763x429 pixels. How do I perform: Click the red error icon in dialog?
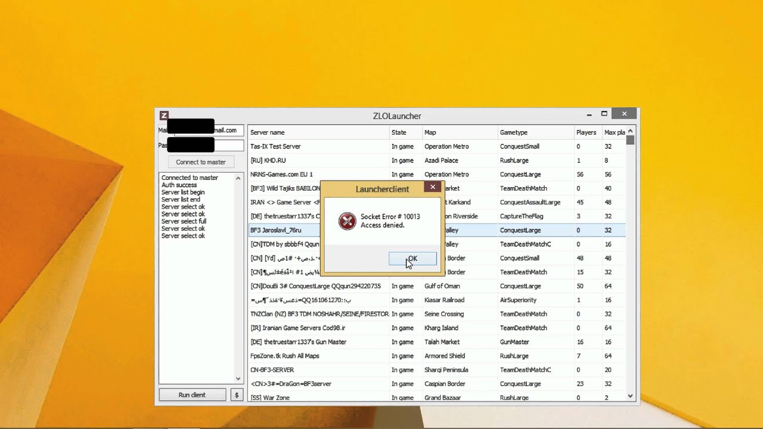coord(347,220)
